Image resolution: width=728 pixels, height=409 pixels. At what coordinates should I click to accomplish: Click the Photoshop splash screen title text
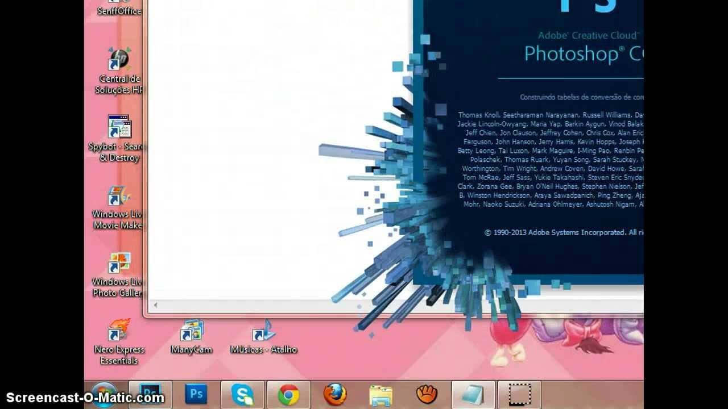coord(584,53)
